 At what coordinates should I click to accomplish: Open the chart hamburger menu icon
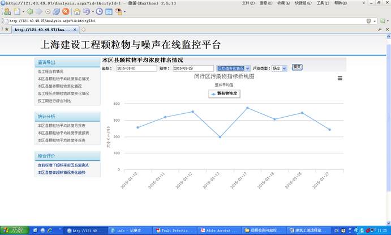[x=340, y=79]
